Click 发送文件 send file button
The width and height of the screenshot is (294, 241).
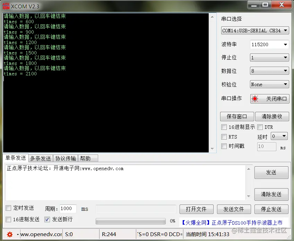click(234, 209)
